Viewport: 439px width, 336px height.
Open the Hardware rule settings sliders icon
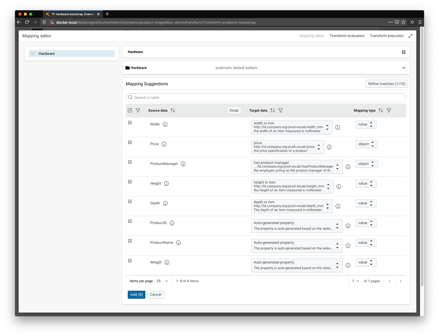(404, 52)
